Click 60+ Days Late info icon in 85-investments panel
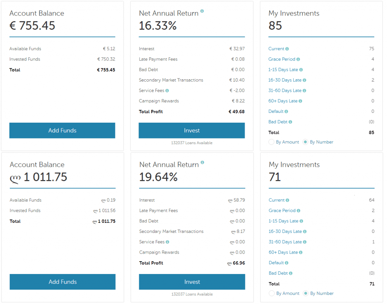 tap(300, 101)
